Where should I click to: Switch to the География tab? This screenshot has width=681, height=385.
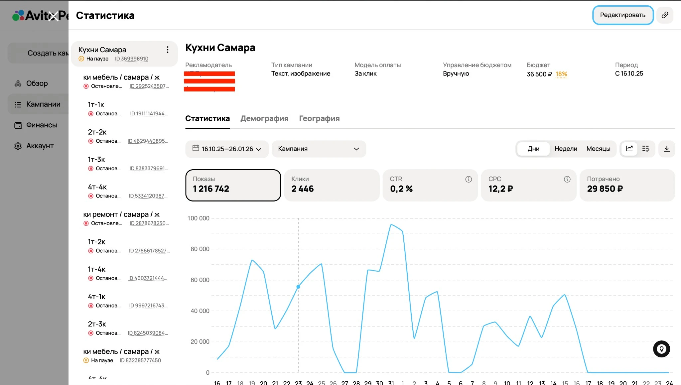tap(319, 118)
